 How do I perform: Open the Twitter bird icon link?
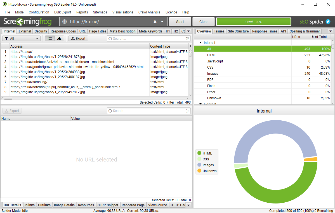(x=328, y=22)
